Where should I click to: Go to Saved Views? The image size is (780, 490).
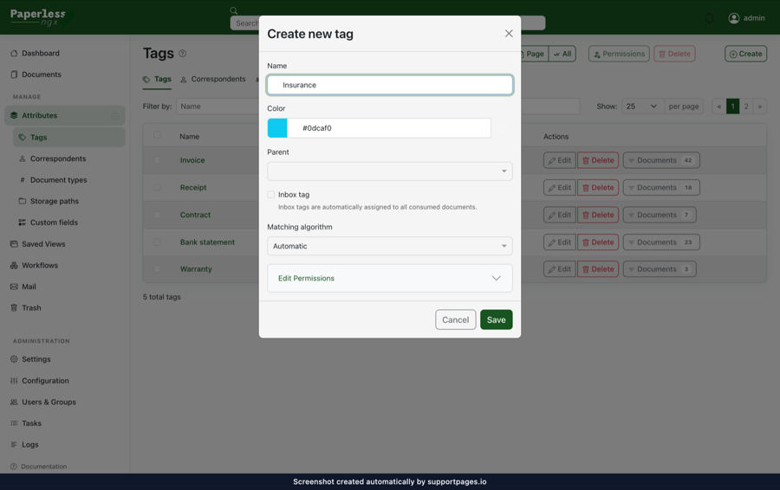[43, 244]
